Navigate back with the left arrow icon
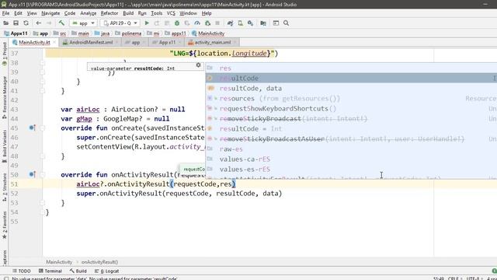 click(38, 23)
